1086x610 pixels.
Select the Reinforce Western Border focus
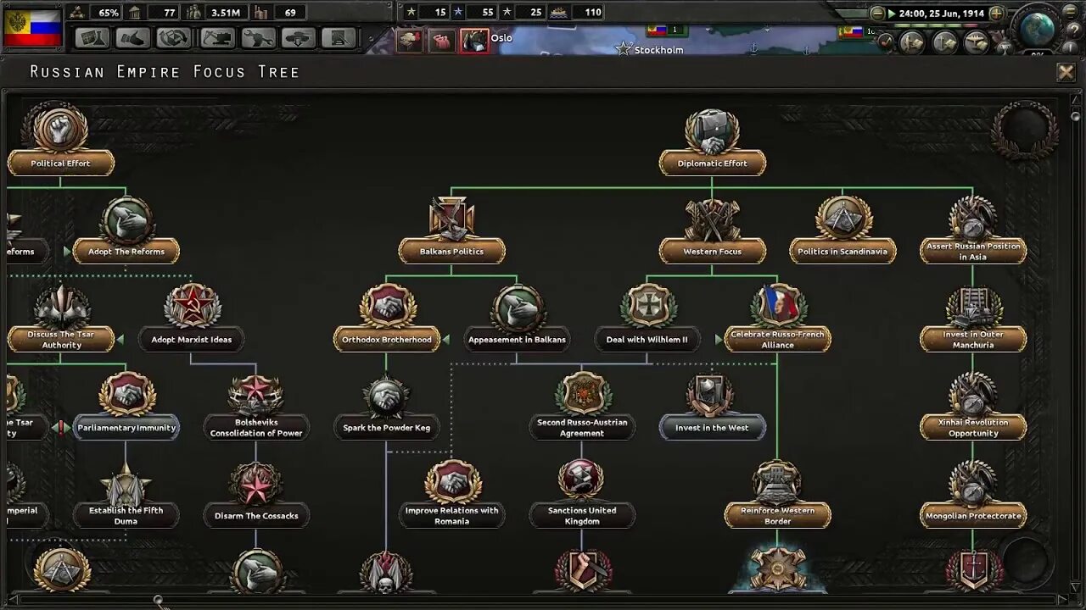click(x=777, y=495)
